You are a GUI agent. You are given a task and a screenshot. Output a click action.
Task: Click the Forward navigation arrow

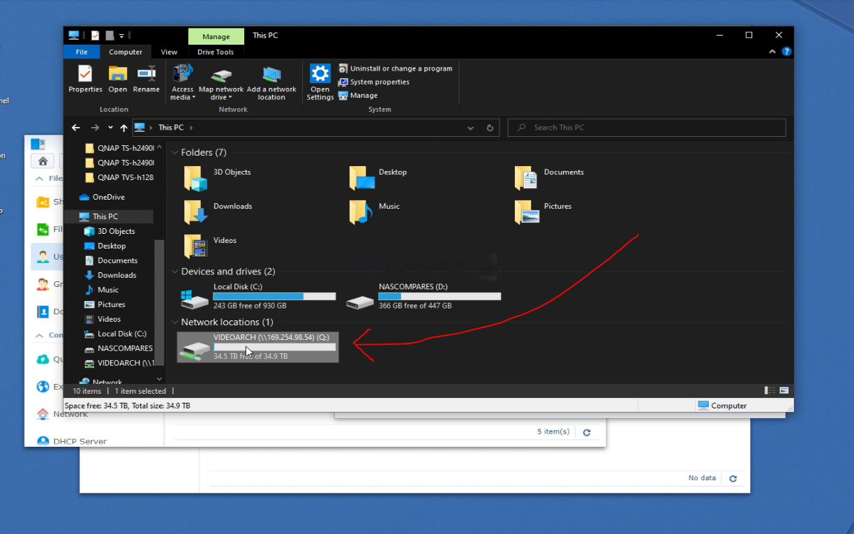click(95, 128)
